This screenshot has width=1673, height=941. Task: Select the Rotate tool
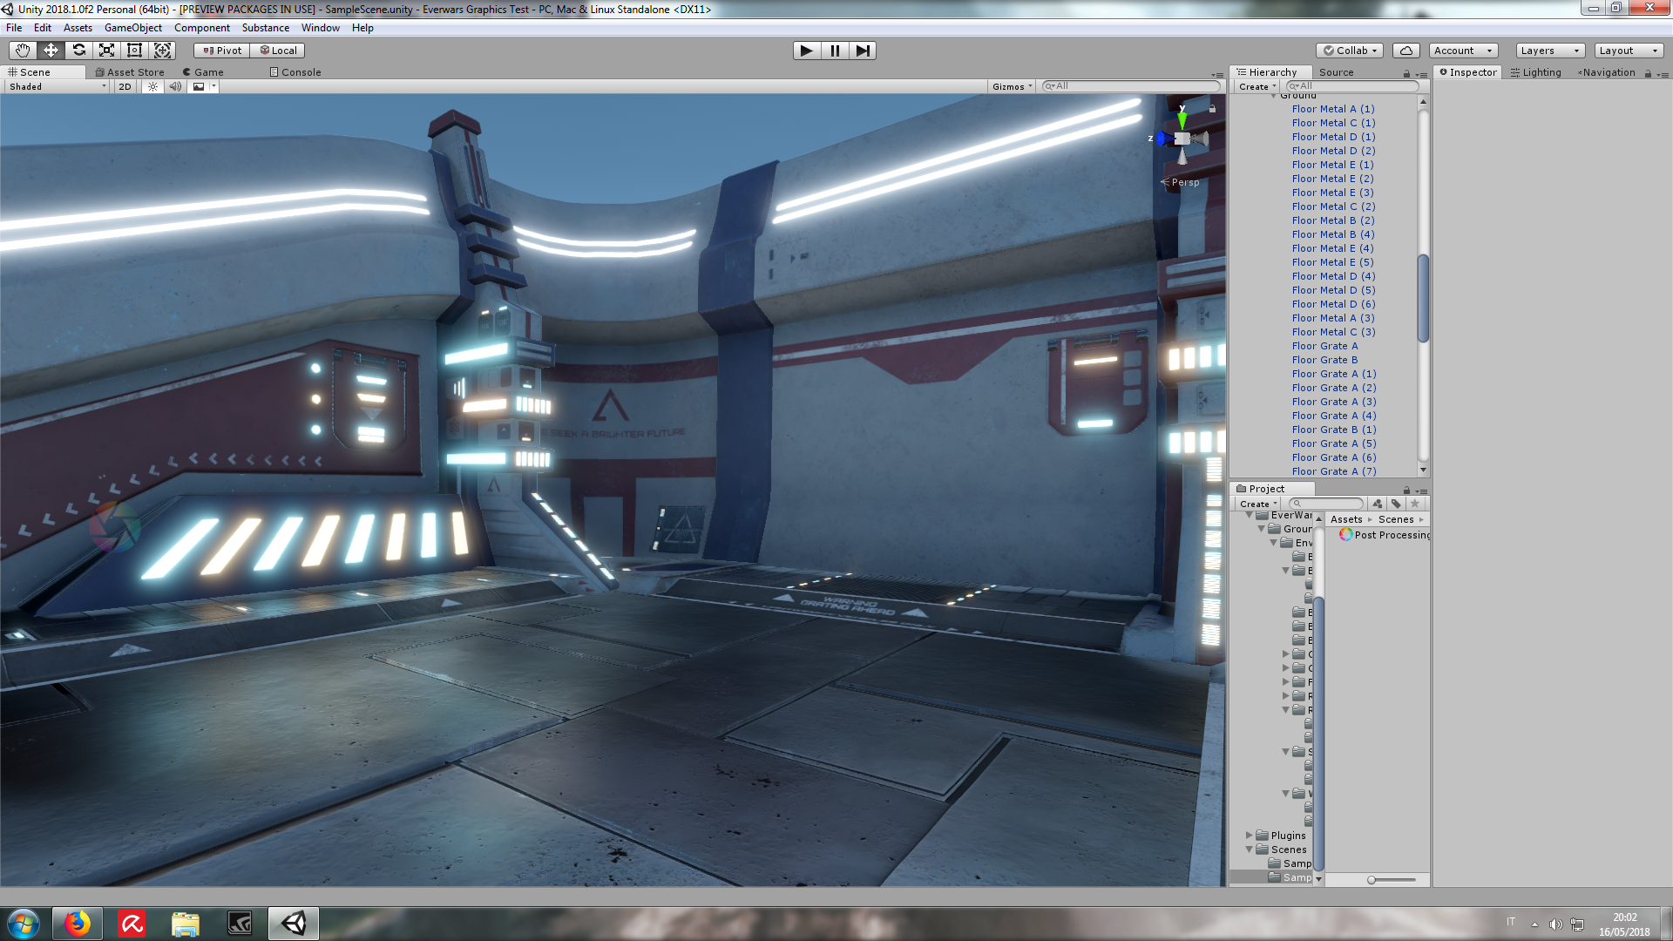[x=78, y=51]
